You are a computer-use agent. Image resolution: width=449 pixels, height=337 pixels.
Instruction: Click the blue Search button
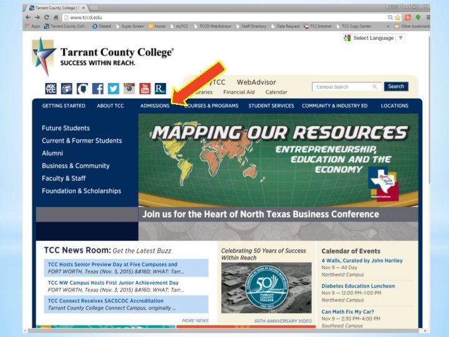[x=396, y=86]
